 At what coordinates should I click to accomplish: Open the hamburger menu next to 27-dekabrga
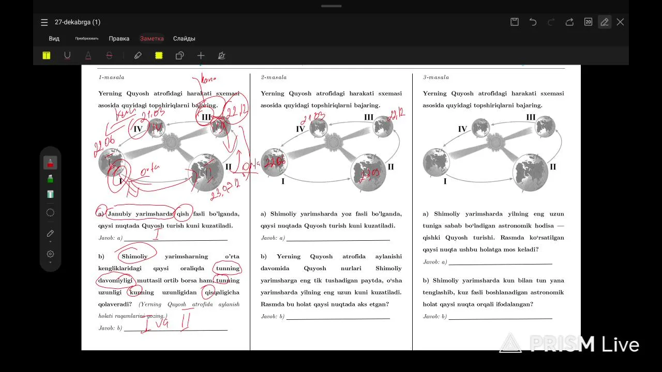(x=44, y=22)
